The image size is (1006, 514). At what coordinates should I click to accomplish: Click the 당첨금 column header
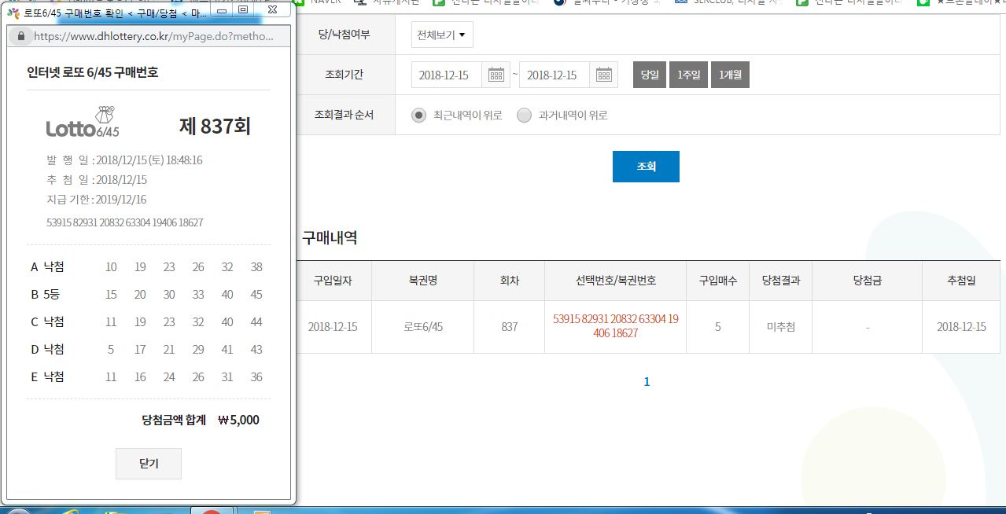point(868,281)
